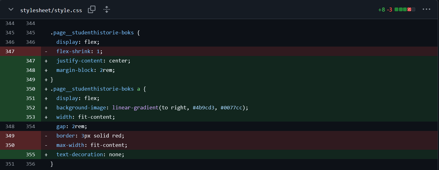Collapse the style.css file diff
The image size is (439, 170).
pos(11,10)
